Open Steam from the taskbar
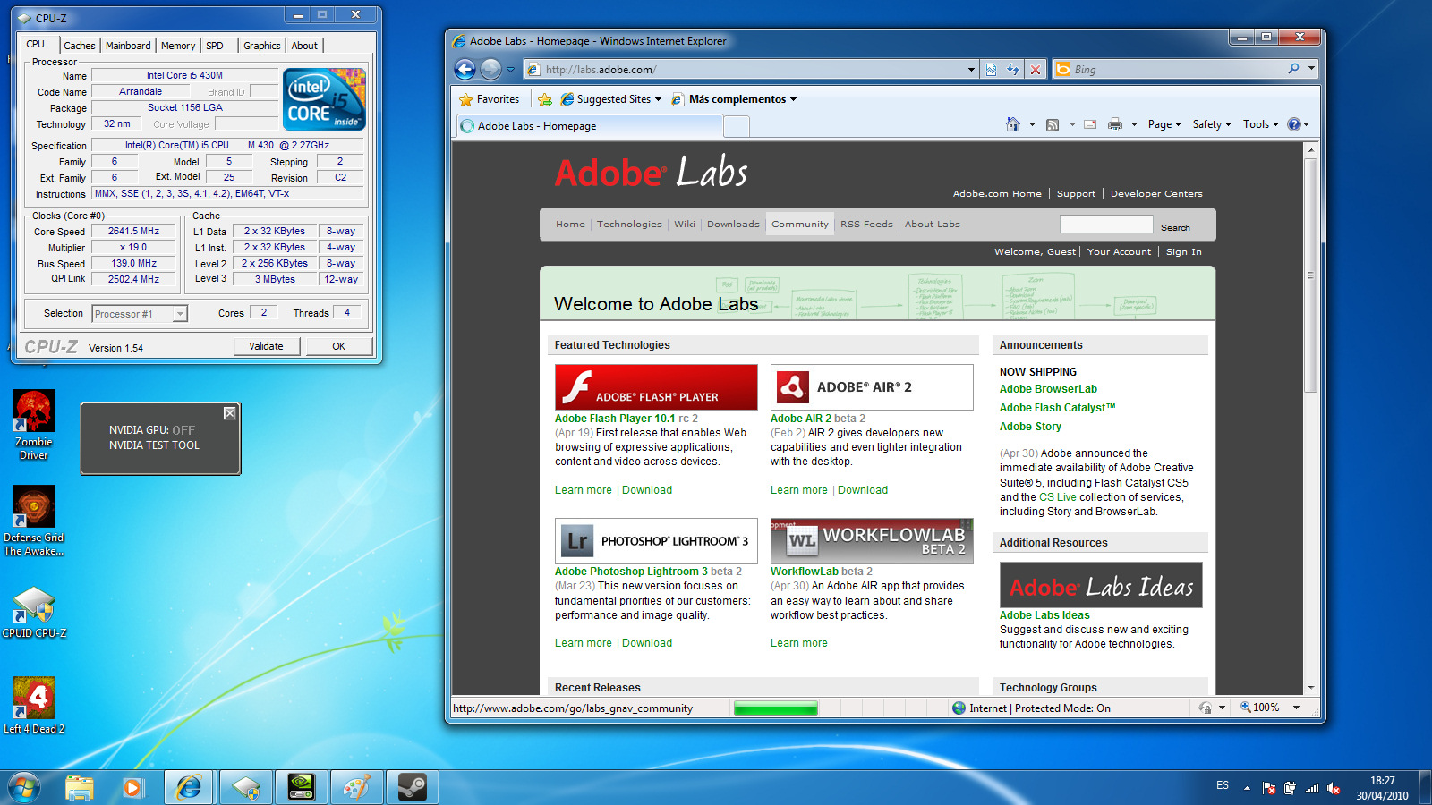This screenshot has width=1432, height=805. pyautogui.click(x=412, y=787)
